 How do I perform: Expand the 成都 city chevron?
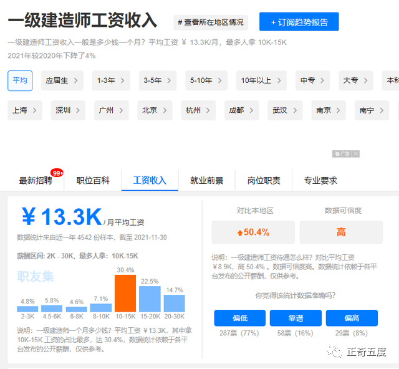coord(251,110)
